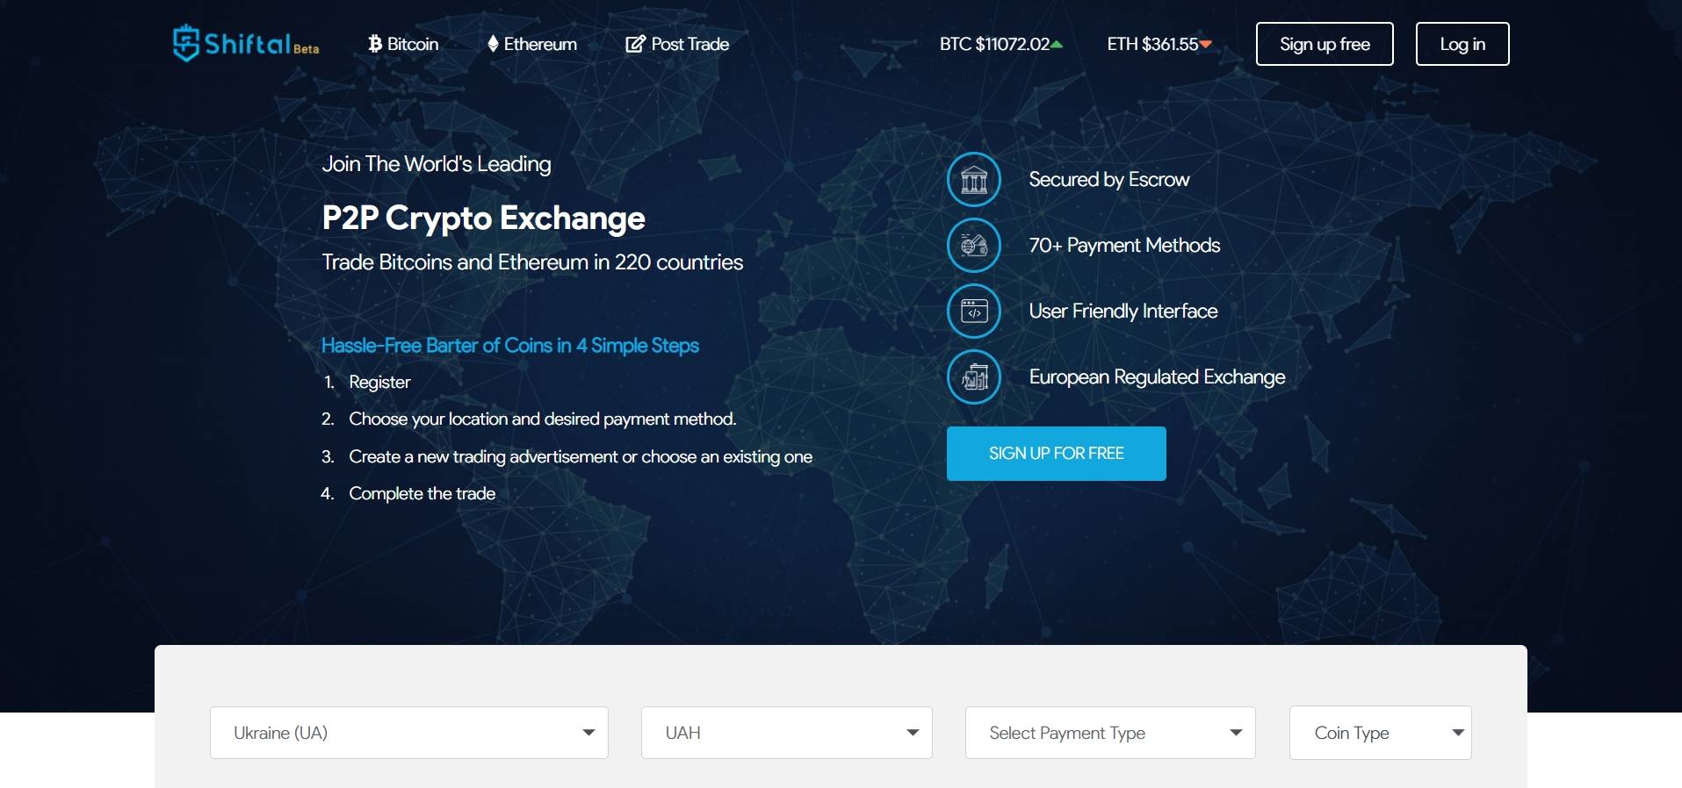Open the UAH currency dropdown

(x=787, y=733)
